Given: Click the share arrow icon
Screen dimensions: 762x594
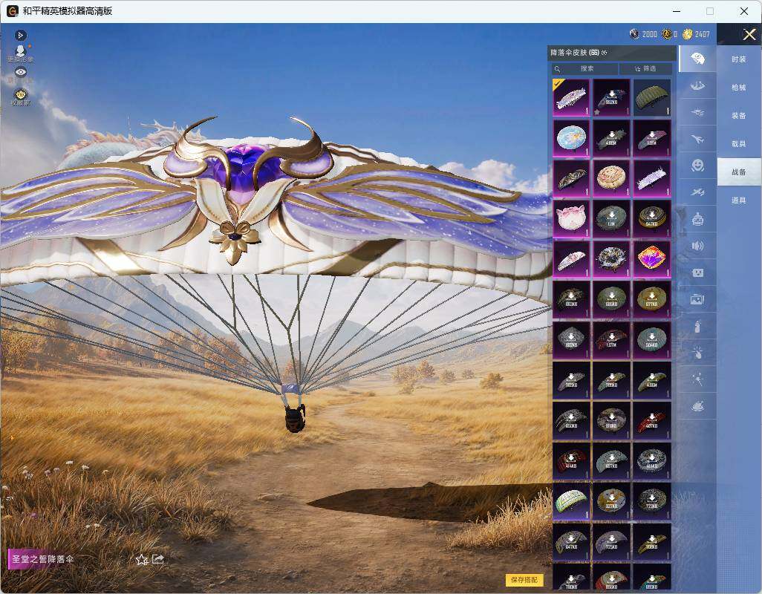Looking at the screenshot, I should (x=158, y=559).
